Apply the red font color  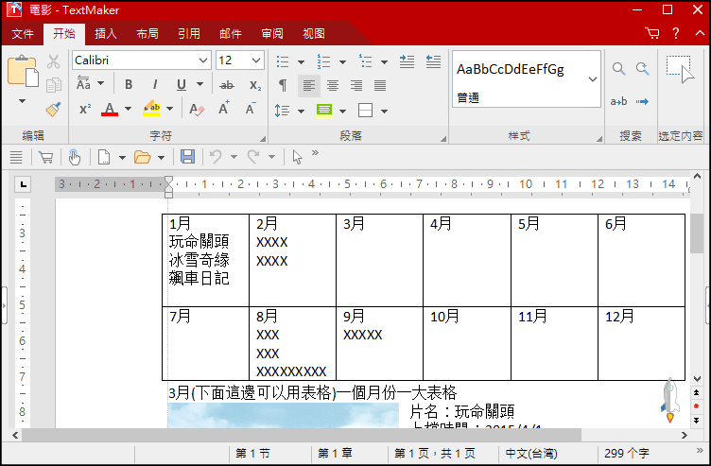coord(110,110)
